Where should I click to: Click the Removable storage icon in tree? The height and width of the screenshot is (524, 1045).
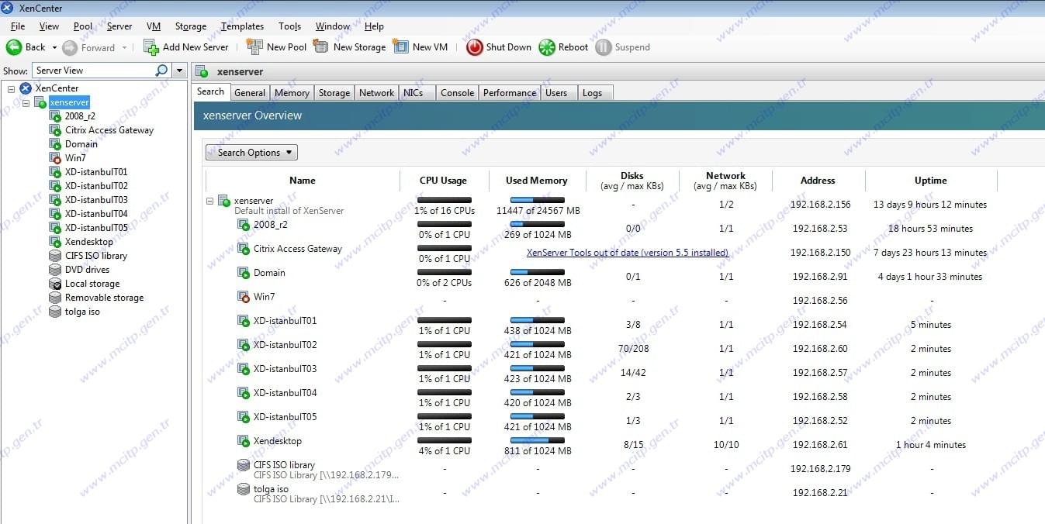tap(55, 298)
